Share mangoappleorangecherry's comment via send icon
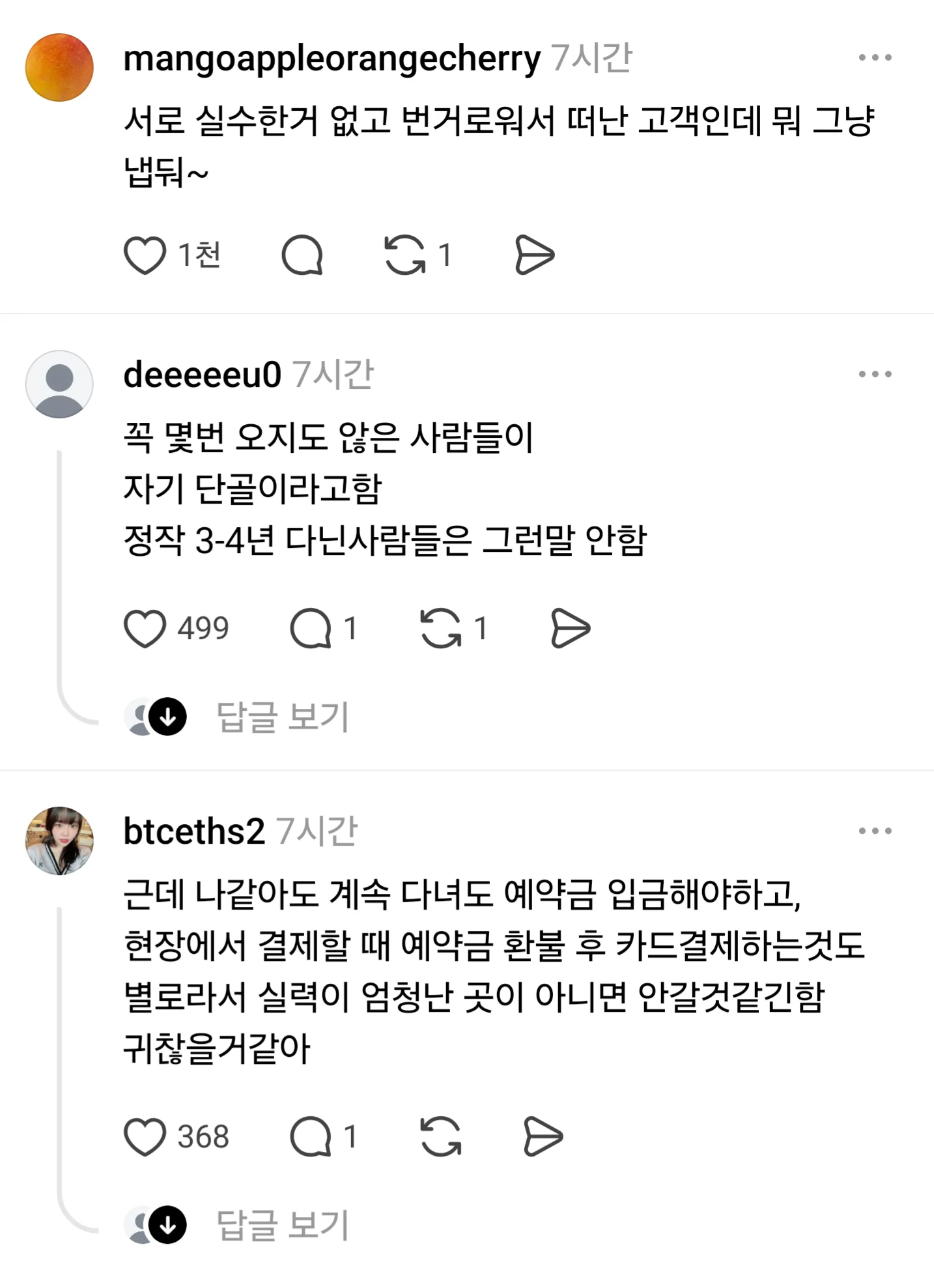The width and height of the screenshot is (934, 1264). pos(534,255)
